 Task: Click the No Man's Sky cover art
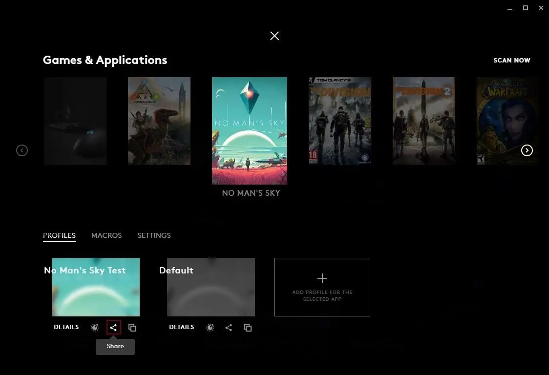pos(250,131)
